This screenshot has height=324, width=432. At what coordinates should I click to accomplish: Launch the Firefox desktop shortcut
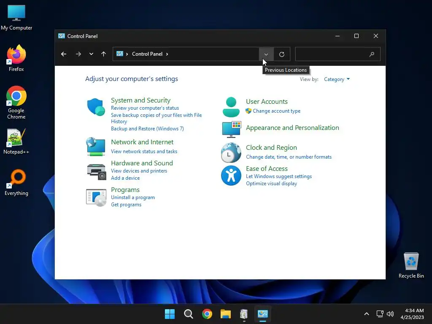16,58
